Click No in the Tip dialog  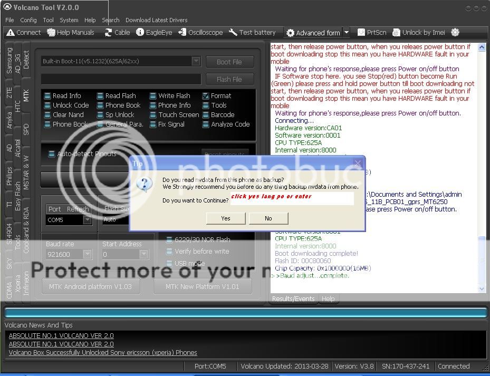(x=268, y=218)
